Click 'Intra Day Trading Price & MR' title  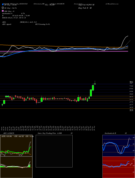pos(50,133)
